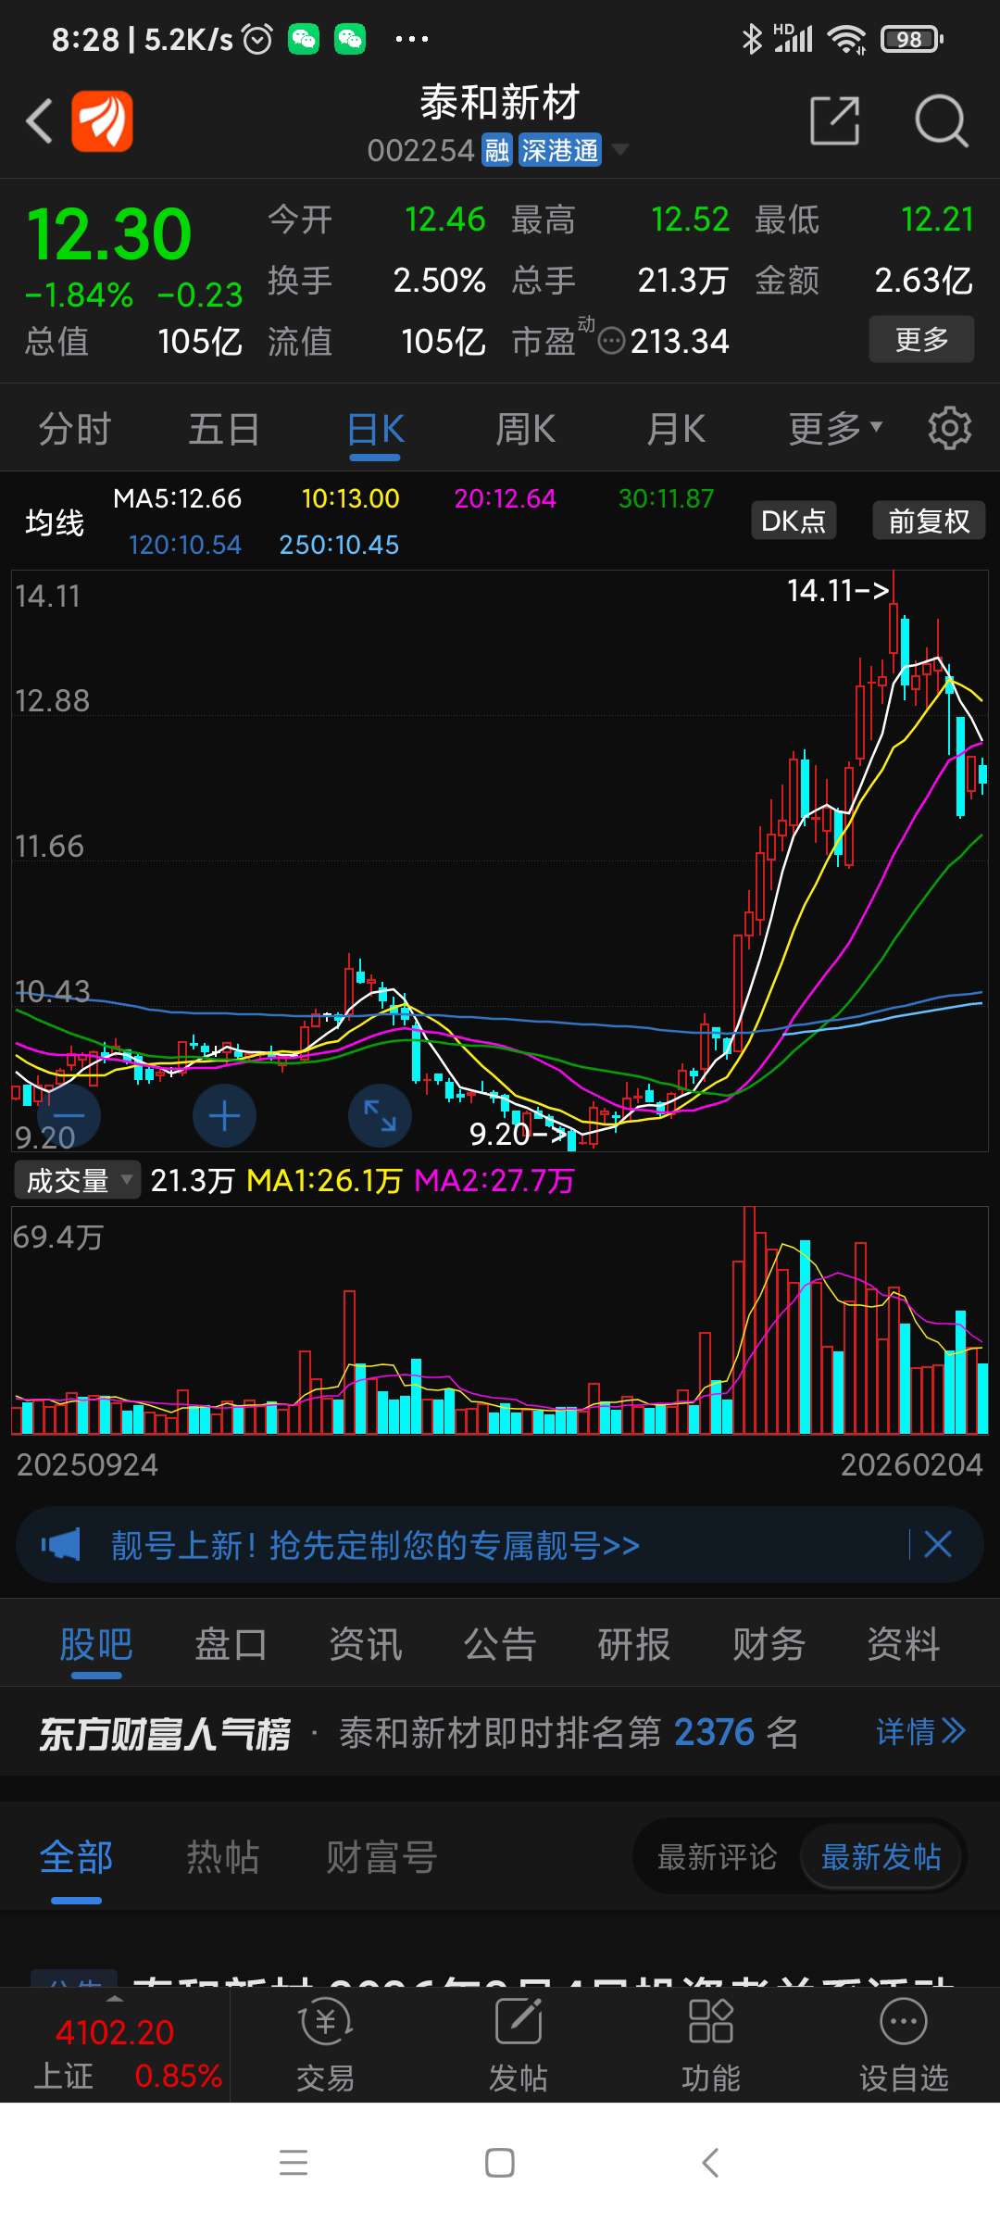Open the 成交量 indicator dropdown
Image resolution: width=1000 pixels, height=2223 pixels.
(77, 1180)
